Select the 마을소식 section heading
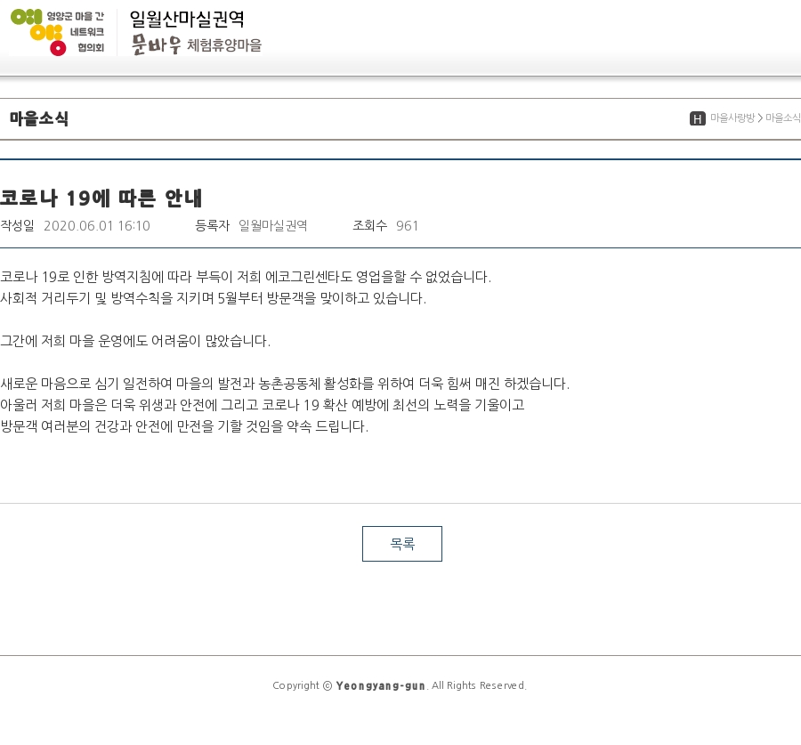 point(39,118)
